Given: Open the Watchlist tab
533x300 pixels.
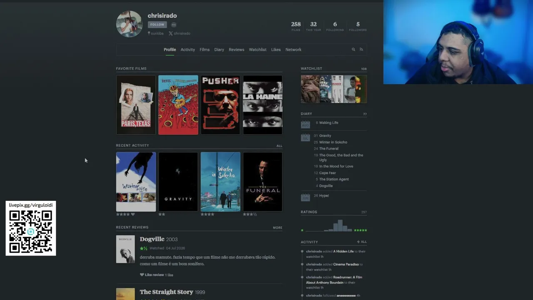Looking at the screenshot, I should click(258, 50).
